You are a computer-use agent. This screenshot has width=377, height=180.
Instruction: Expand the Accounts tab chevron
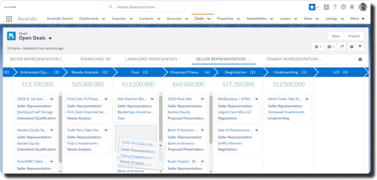187,19
